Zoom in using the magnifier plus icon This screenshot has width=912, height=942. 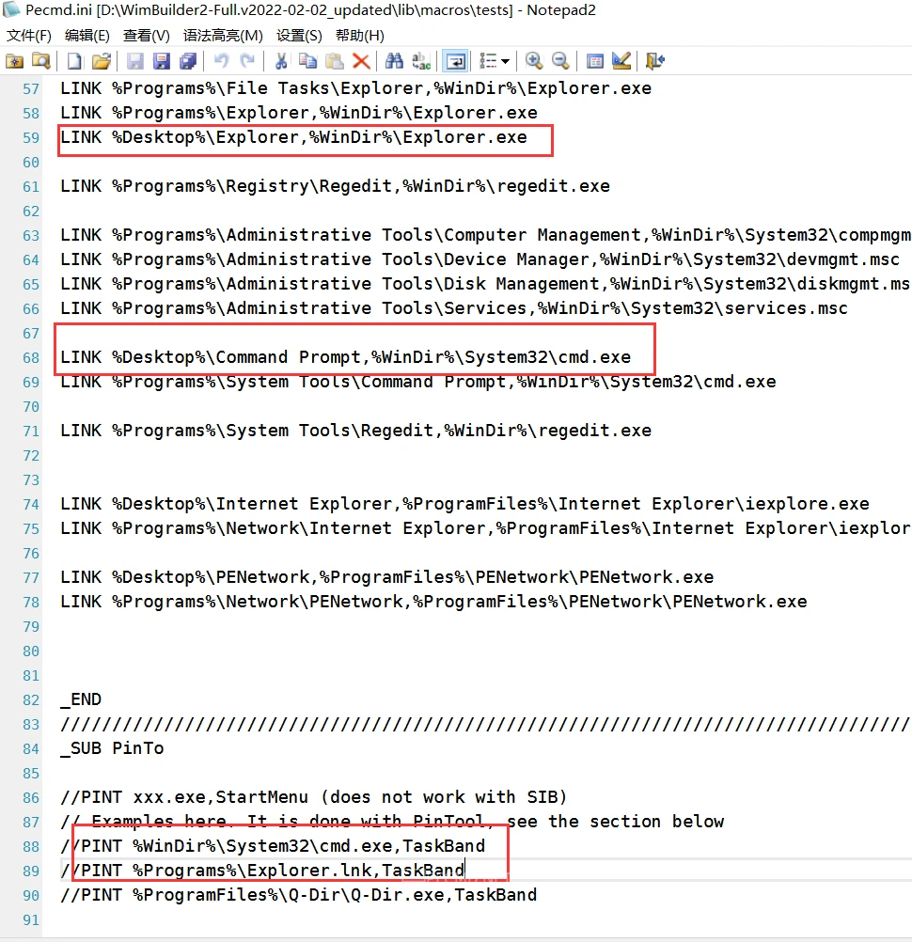pyautogui.click(x=533, y=61)
